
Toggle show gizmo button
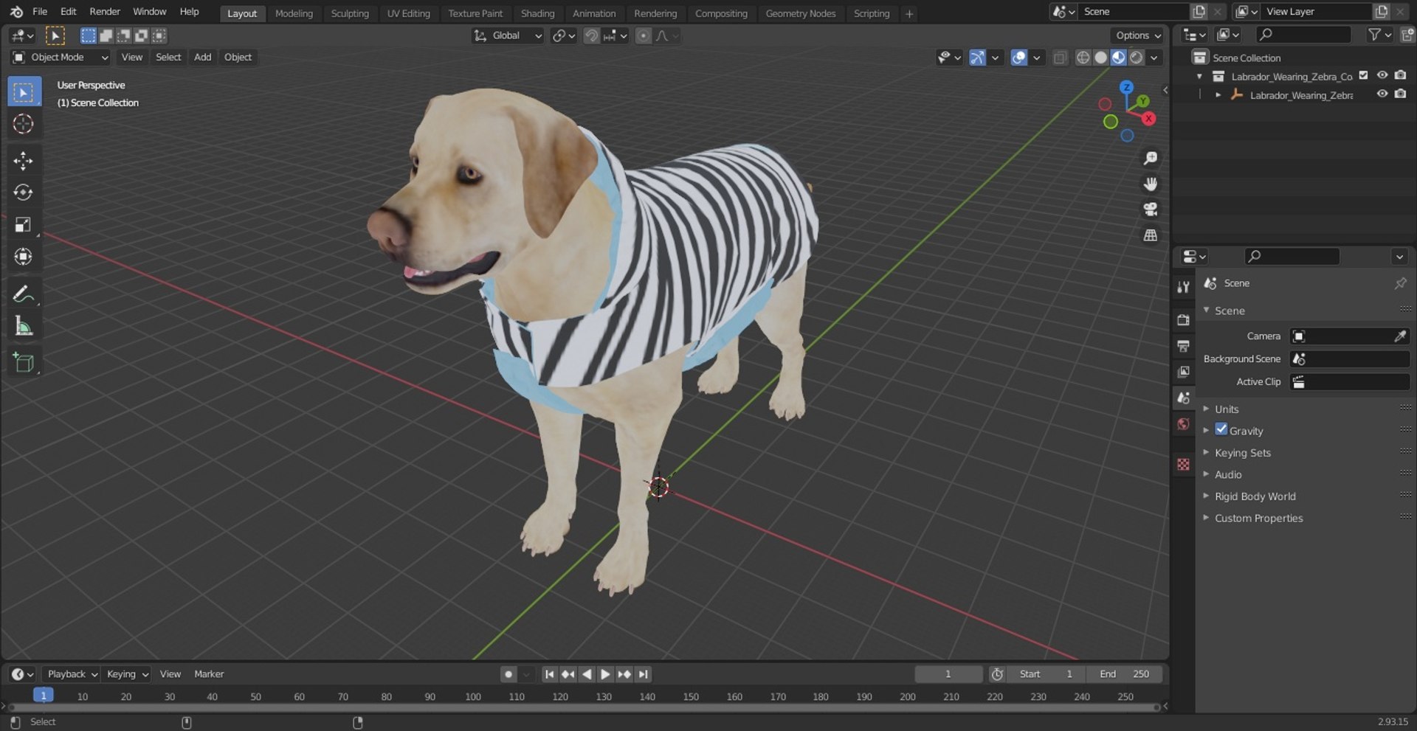tap(977, 58)
